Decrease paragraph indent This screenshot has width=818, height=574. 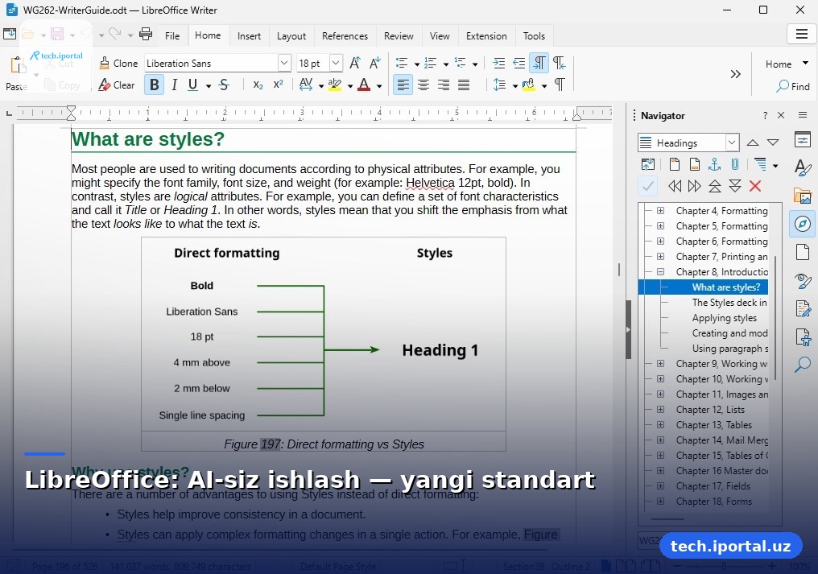[x=518, y=63]
